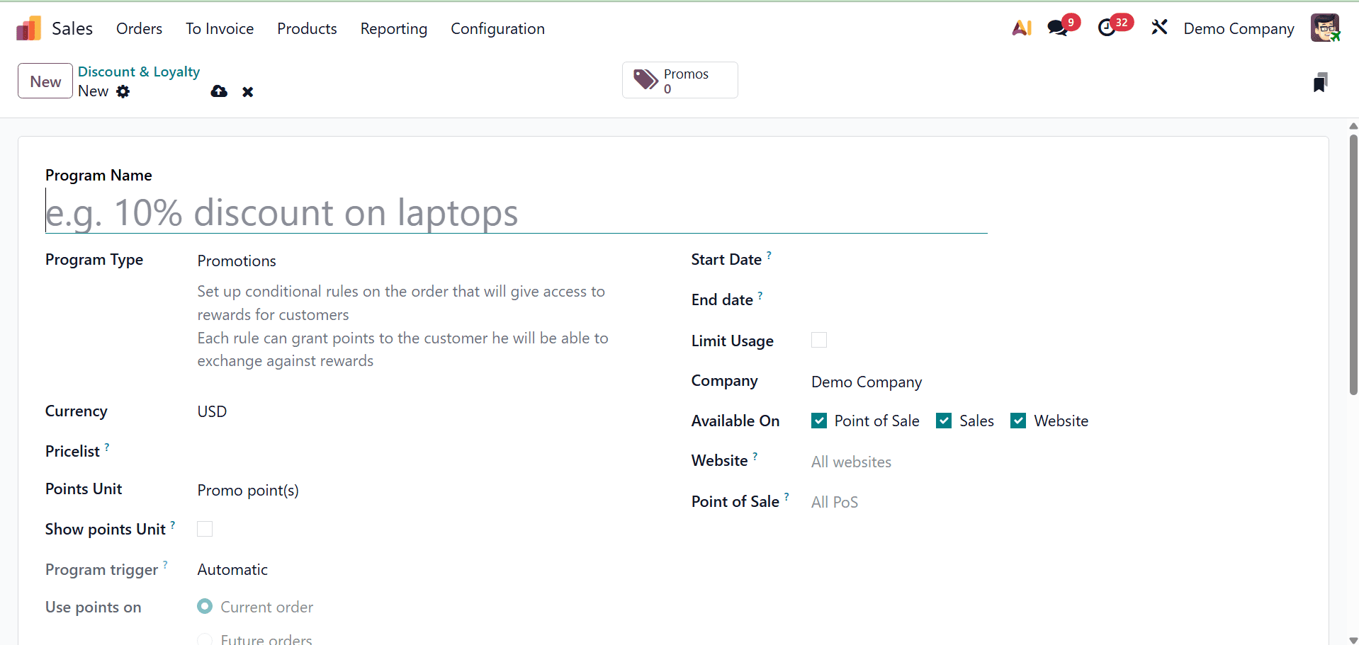Discard changes with the X icon
The height and width of the screenshot is (645, 1359).
point(247,91)
